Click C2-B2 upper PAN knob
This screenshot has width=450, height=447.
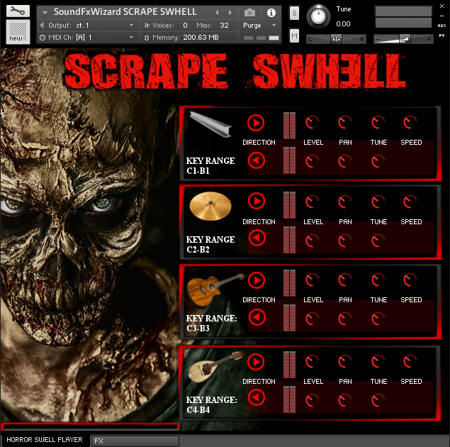pyautogui.click(x=344, y=202)
